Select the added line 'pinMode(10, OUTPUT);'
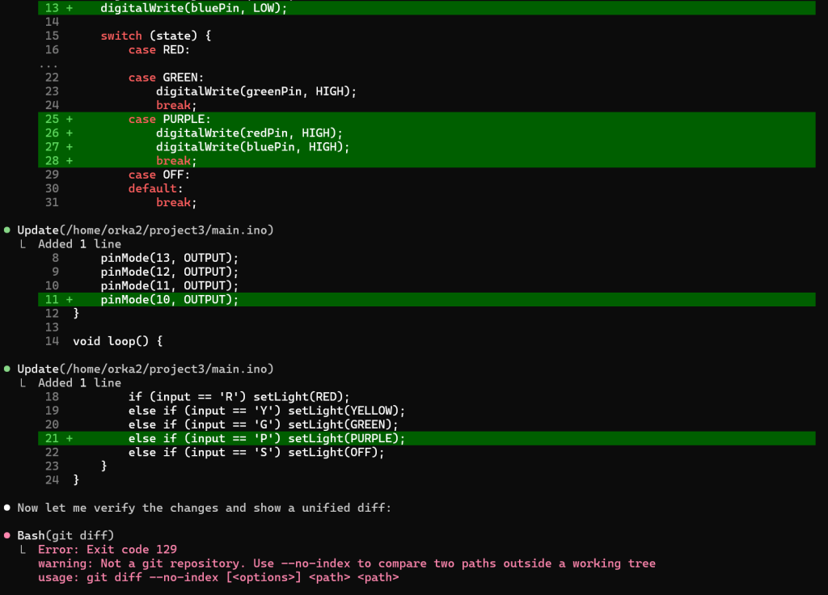 point(170,299)
